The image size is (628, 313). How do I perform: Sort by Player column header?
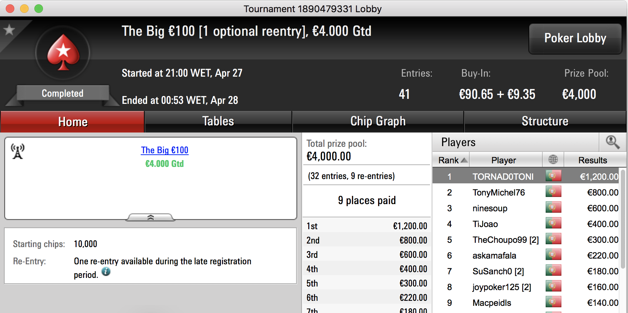503,160
